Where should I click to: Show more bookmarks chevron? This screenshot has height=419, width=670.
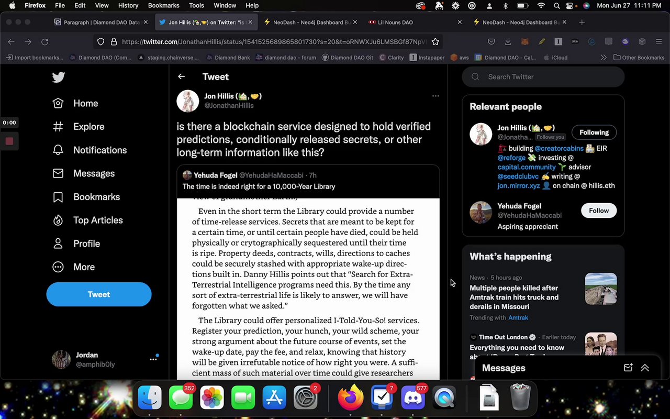tap(603, 58)
